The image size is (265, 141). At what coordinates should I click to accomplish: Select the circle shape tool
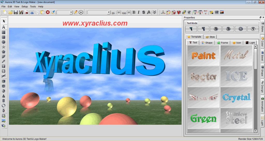click(4, 42)
